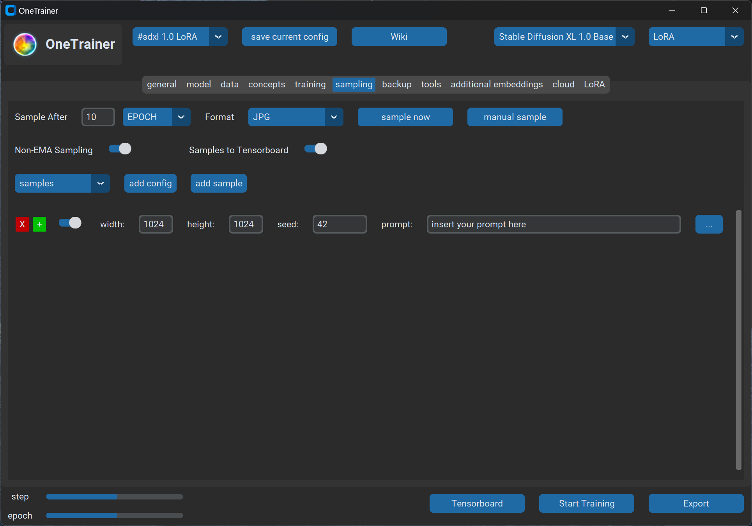Click the step progress bar

pyautogui.click(x=114, y=497)
